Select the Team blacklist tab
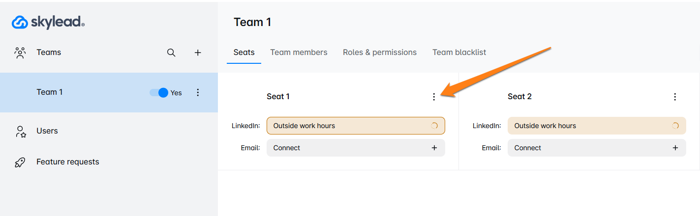This screenshot has height=216, width=700. pyautogui.click(x=459, y=53)
